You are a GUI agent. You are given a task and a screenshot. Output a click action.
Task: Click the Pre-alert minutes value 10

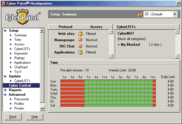pyautogui.click(x=87, y=70)
